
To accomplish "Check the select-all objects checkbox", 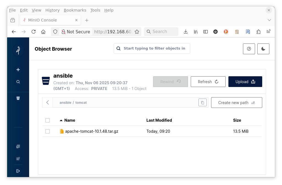I will point(48,120).
